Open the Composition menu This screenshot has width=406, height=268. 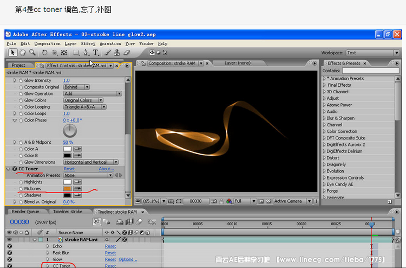click(48, 43)
